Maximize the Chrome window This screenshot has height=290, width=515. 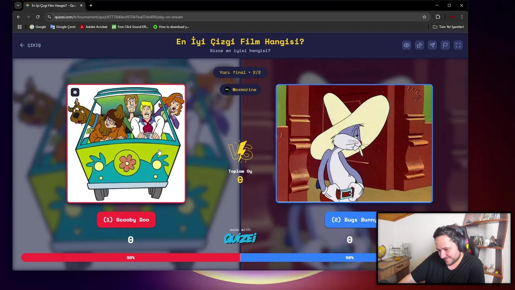click(449, 5)
